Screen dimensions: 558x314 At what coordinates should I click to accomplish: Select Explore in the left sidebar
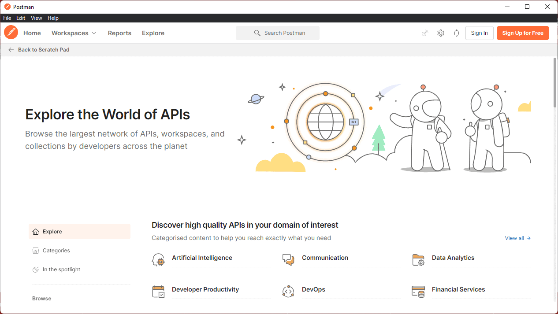(x=79, y=232)
